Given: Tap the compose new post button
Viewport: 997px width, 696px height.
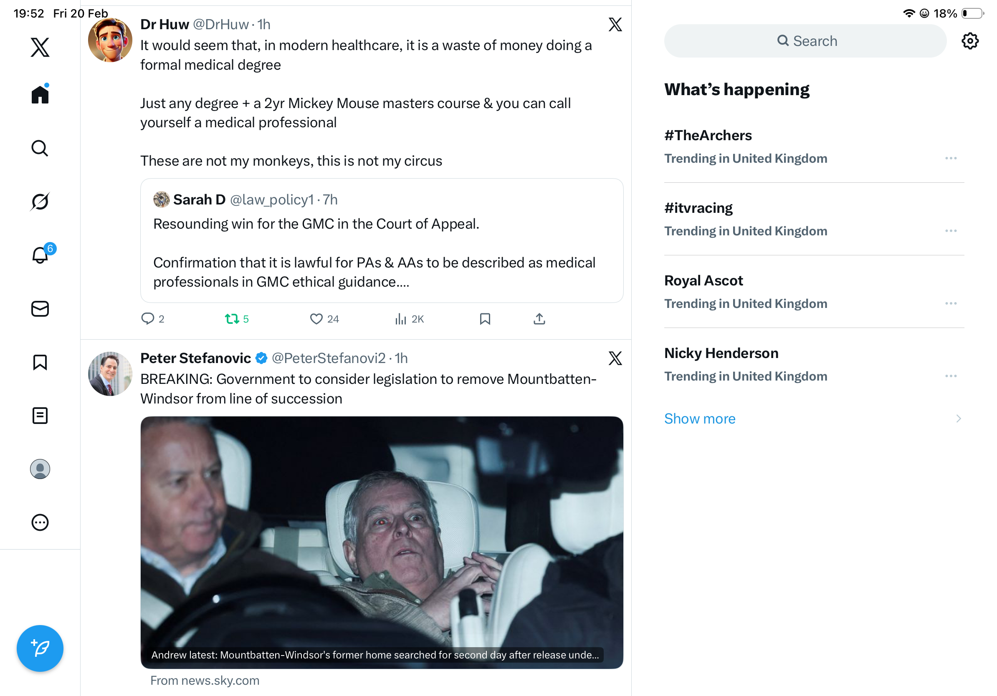Looking at the screenshot, I should (x=40, y=648).
